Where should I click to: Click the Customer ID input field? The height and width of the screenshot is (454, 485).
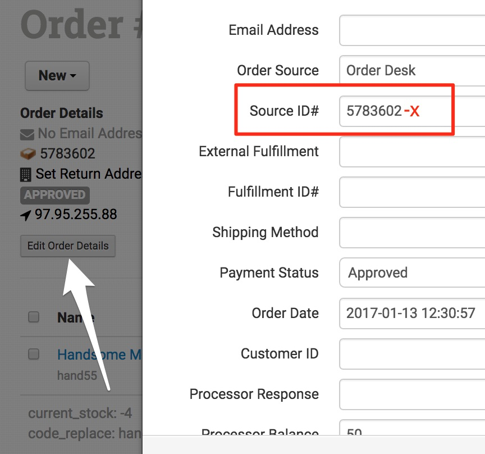(413, 354)
